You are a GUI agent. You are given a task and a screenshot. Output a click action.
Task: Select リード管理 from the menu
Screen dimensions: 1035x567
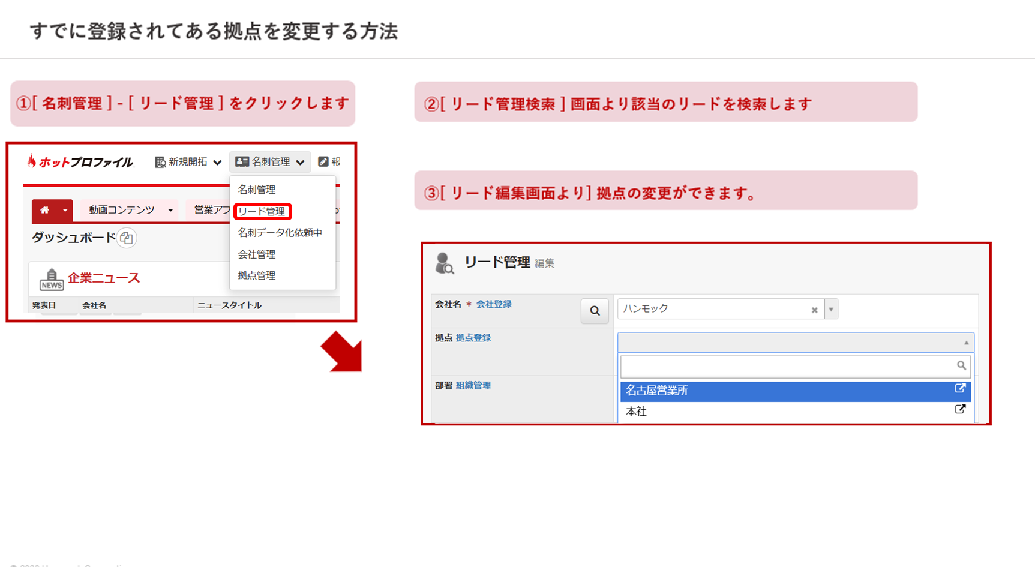coord(262,211)
